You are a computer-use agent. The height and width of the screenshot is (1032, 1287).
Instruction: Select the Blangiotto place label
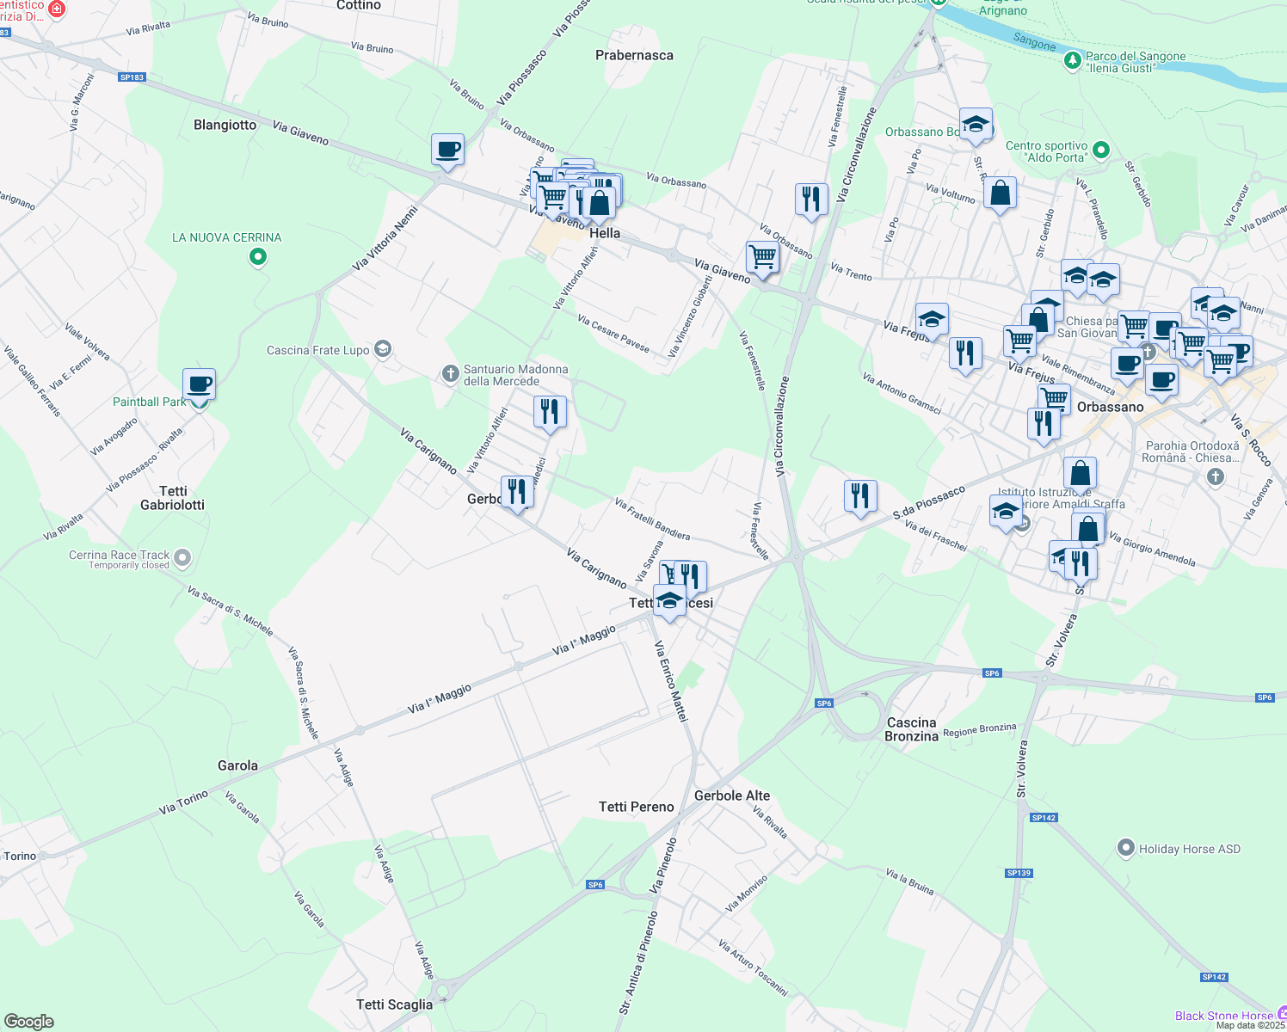[x=225, y=125]
